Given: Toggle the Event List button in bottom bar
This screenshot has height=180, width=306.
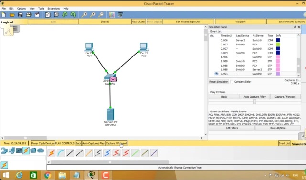Looking at the screenshot, I should [x=284, y=143].
